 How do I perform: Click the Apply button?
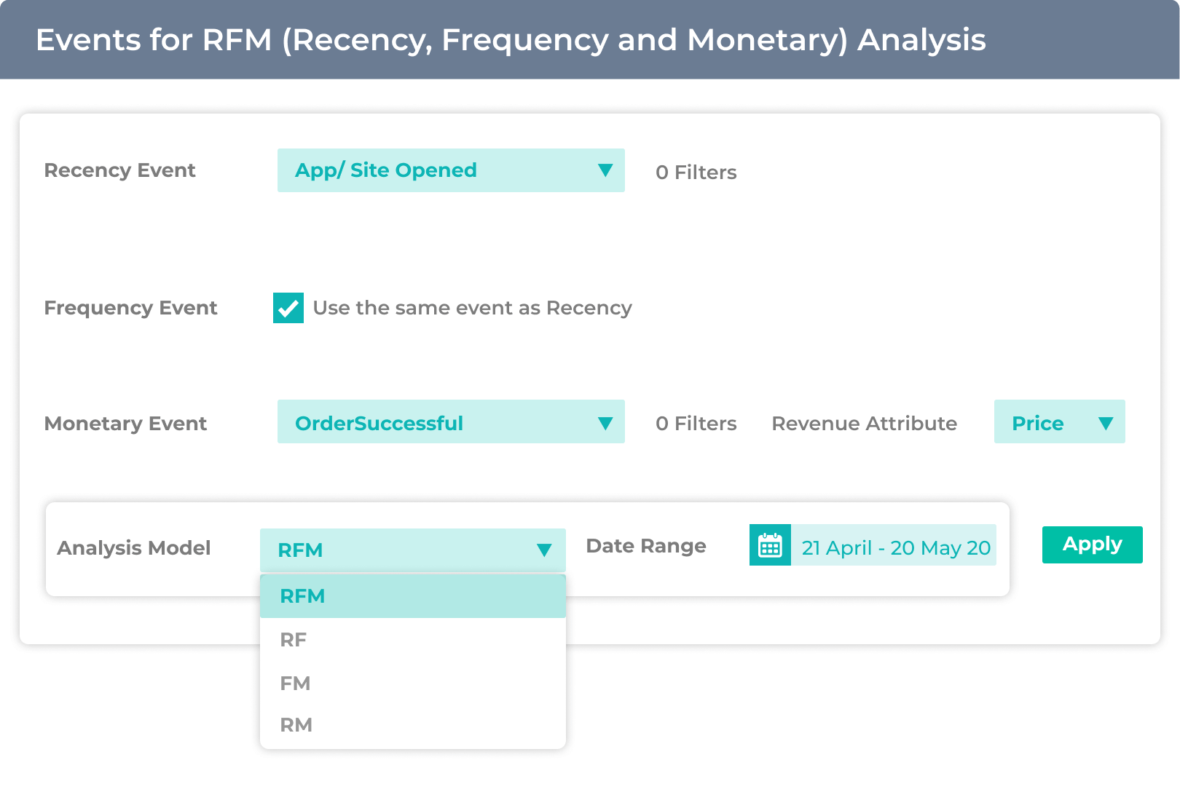point(1092,544)
